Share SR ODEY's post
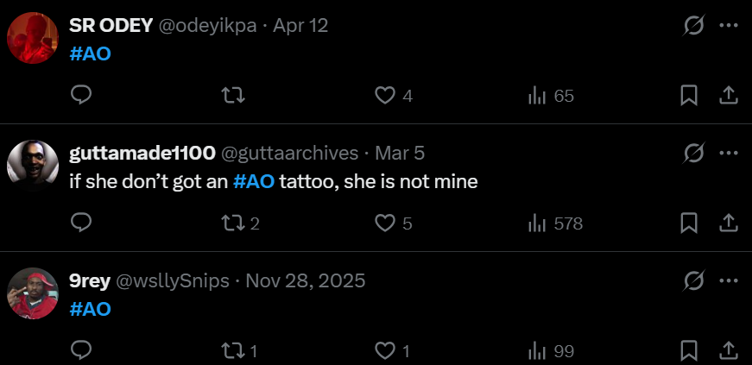Image resolution: width=752 pixels, height=365 pixels. 728,96
